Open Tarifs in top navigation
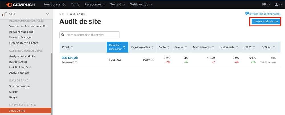285x115 pixels. pos(75,4)
